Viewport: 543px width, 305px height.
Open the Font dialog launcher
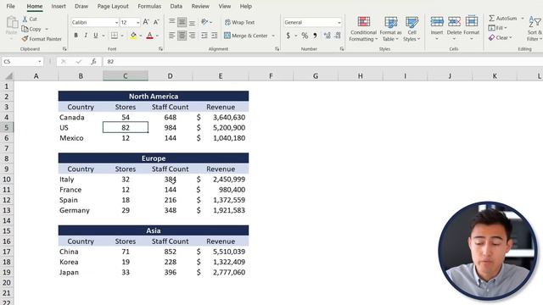click(160, 49)
